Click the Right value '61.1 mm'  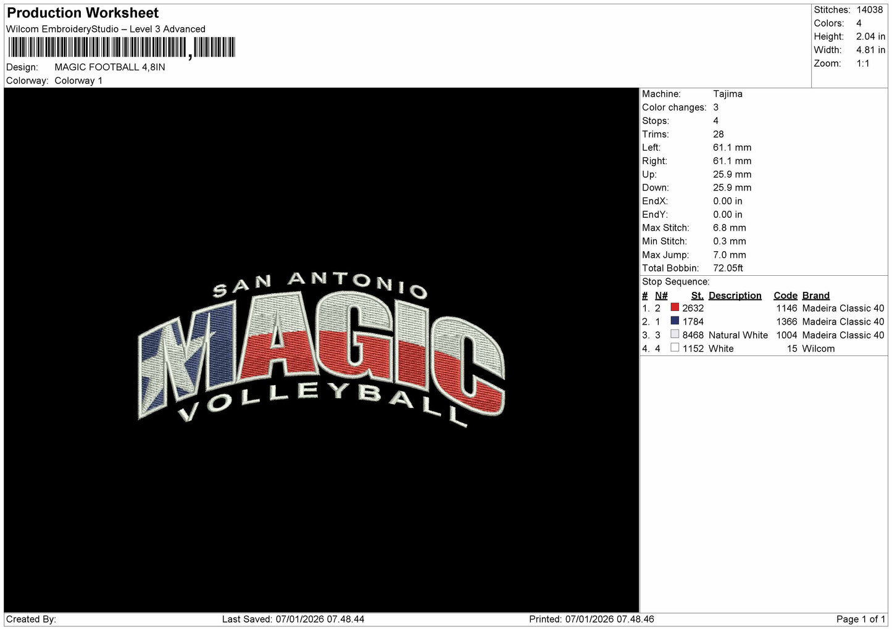coord(732,161)
